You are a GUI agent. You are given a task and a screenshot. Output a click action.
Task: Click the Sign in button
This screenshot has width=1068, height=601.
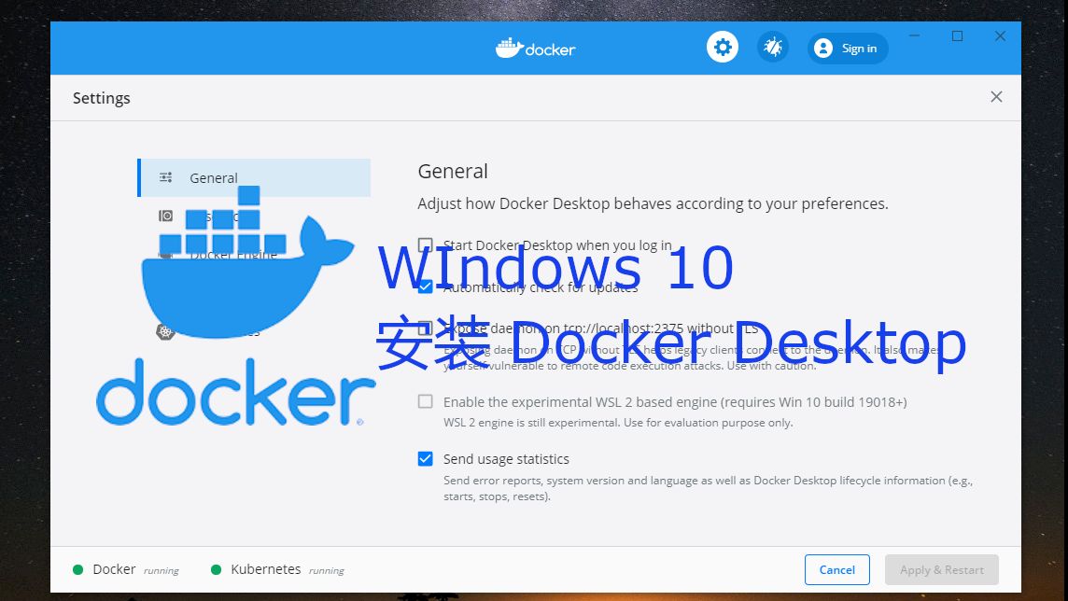tap(848, 49)
